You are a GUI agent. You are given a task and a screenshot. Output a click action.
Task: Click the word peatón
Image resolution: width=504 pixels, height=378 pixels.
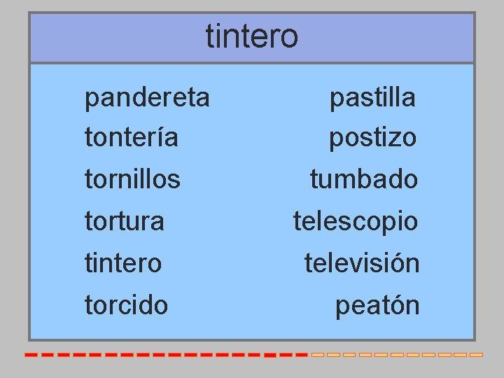pos(377,306)
